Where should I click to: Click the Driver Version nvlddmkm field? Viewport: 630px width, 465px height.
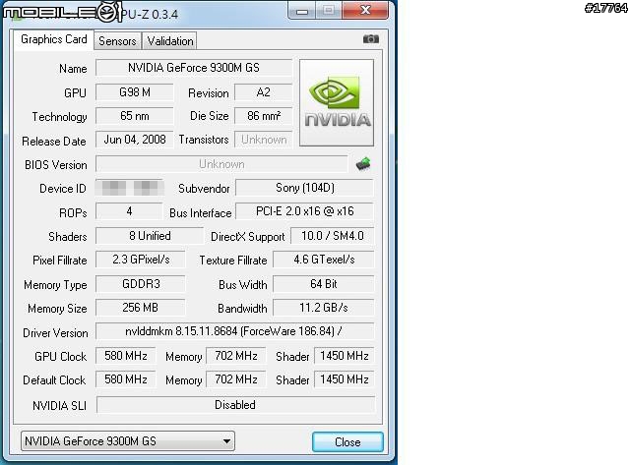234,331
